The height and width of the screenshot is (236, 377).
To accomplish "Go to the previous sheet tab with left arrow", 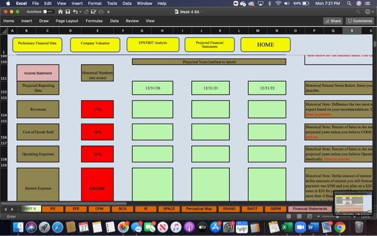I will tap(5, 209).
